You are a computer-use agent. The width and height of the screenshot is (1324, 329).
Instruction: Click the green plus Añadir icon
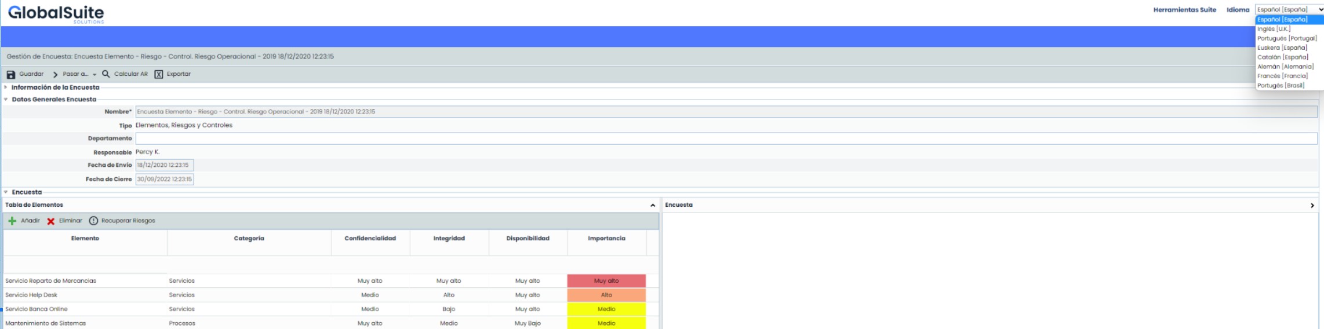(12, 221)
